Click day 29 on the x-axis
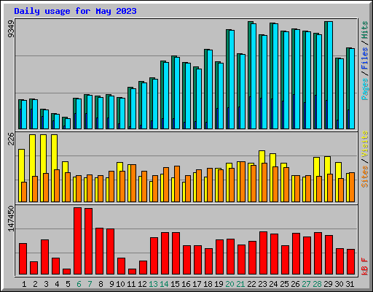 point(328,284)
